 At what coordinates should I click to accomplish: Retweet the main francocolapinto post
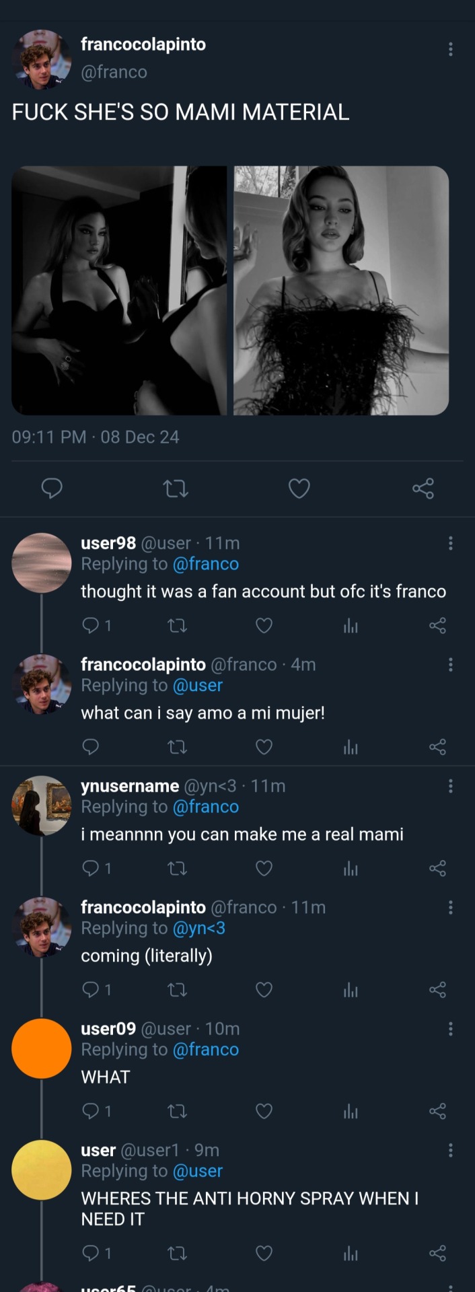pos(176,489)
